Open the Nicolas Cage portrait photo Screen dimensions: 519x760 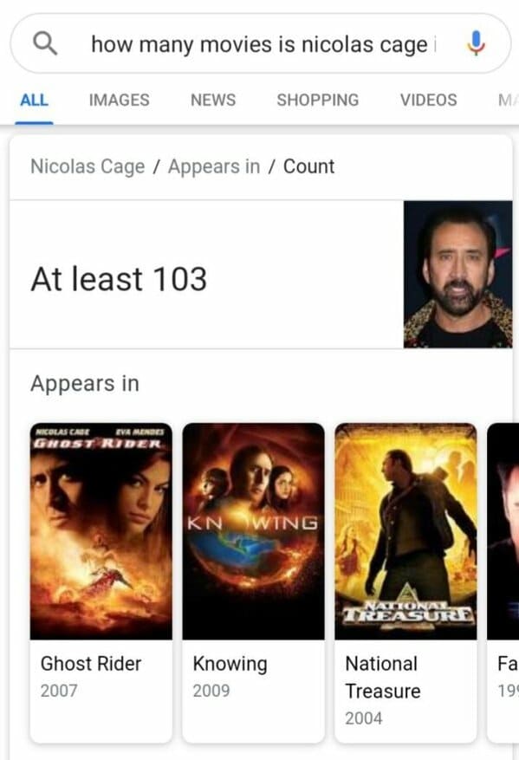tap(457, 275)
